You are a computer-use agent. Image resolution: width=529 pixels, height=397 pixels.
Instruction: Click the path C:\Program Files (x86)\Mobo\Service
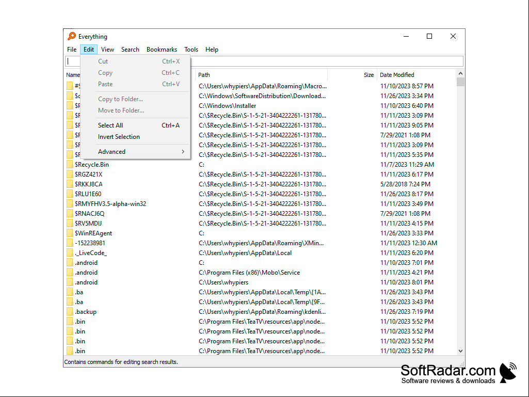249,273
